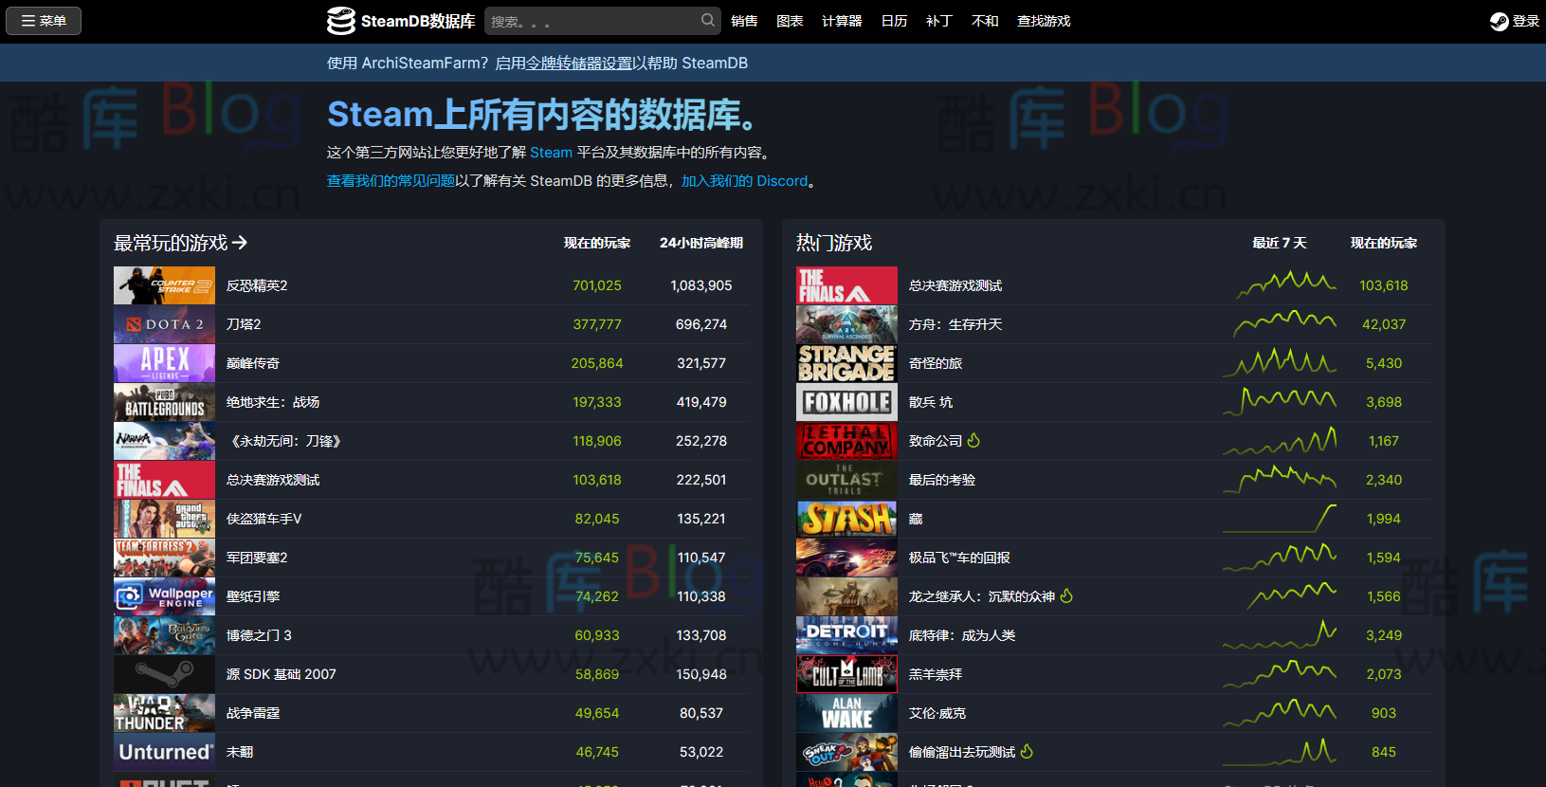Open the Steam platform link in description
The height and width of the screenshot is (787, 1546).
click(x=551, y=152)
